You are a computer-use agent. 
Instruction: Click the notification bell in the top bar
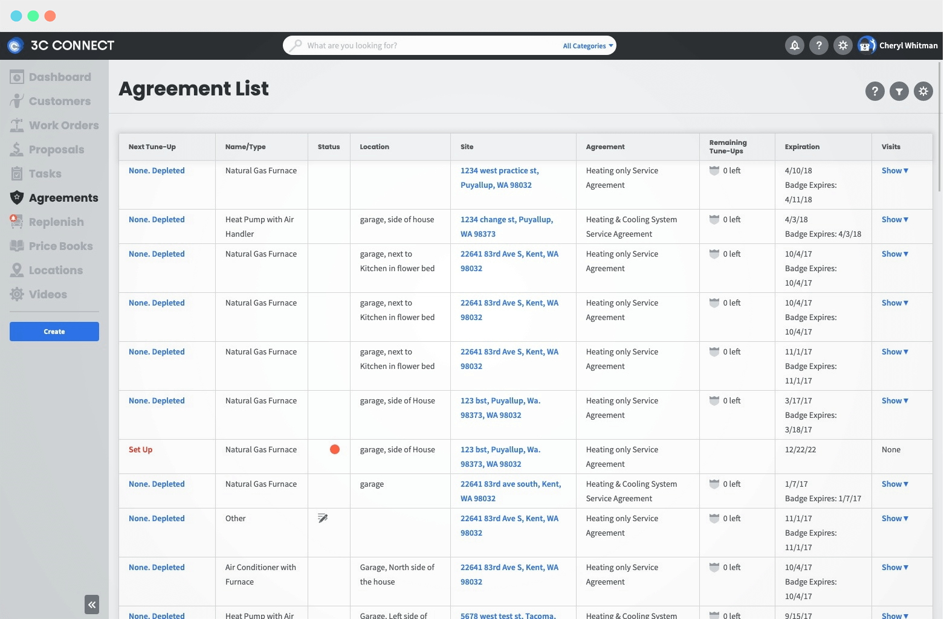(x=794, y=45)
